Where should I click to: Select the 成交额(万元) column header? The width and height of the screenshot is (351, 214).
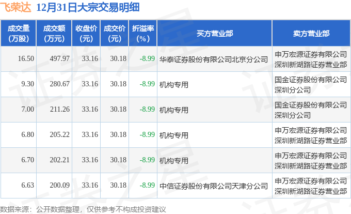[x=54, y=34]
